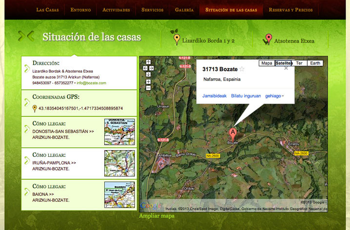This screenshot has width=350, height=230.
Task: Go to Reservas y Precios page
Action: [x=291, y=10]
